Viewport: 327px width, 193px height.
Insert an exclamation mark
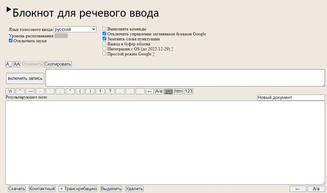coord(100,91)
